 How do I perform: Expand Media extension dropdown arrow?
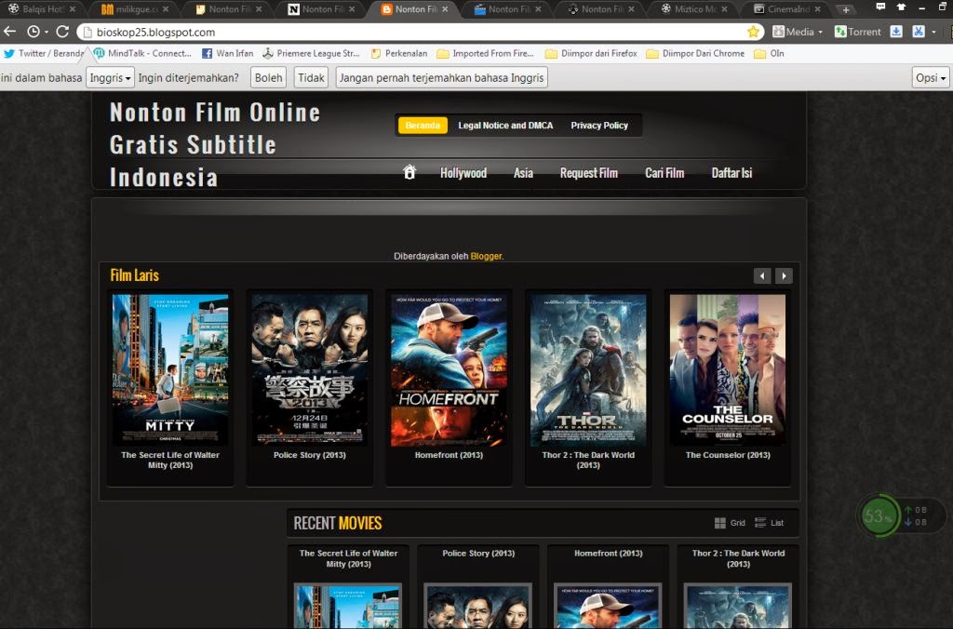point(820,33)
